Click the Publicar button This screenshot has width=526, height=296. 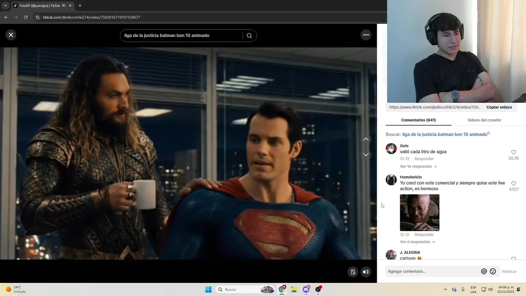(x=509, y=271)
